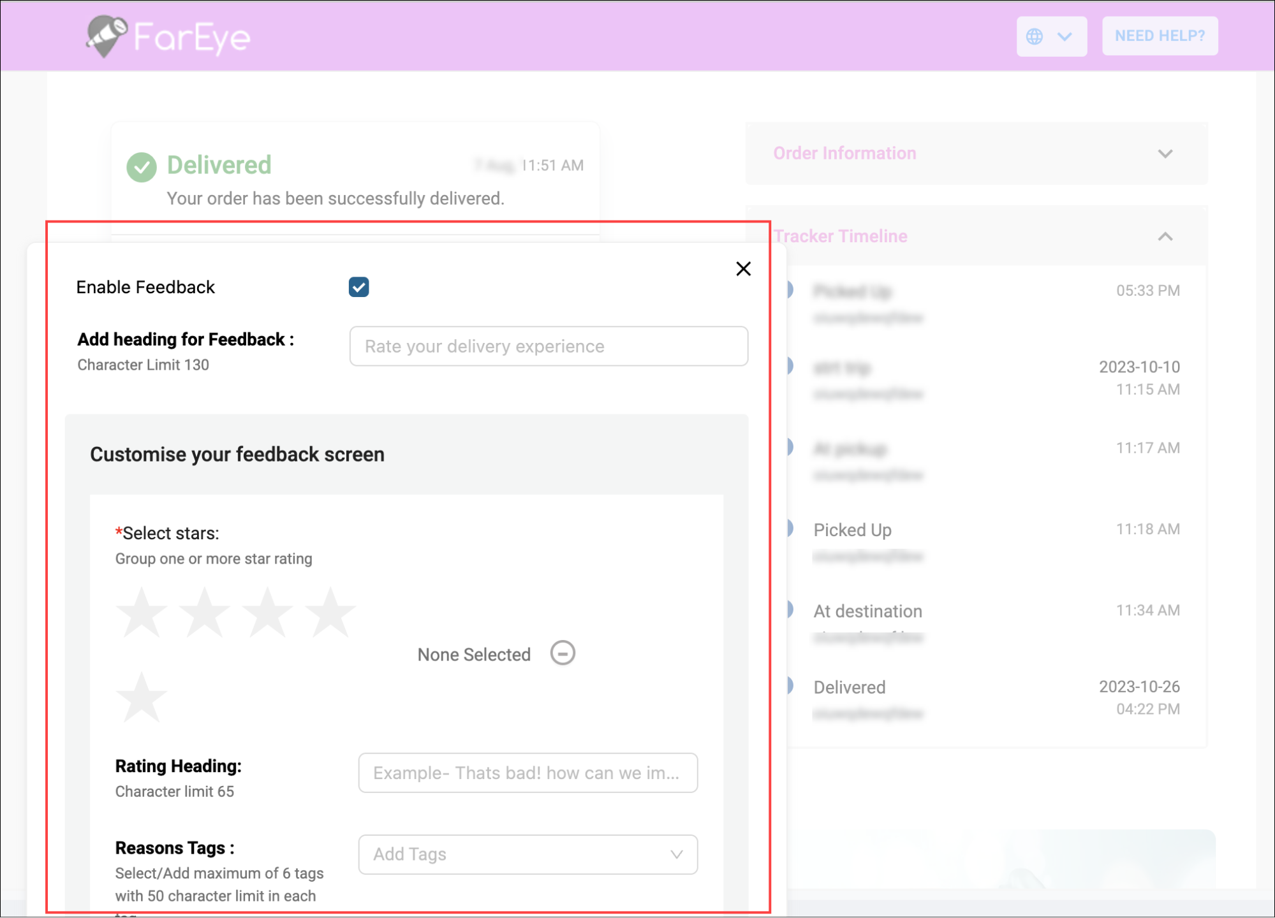
Task: Close the feedback settings dialog
Action: pos(743,268)
